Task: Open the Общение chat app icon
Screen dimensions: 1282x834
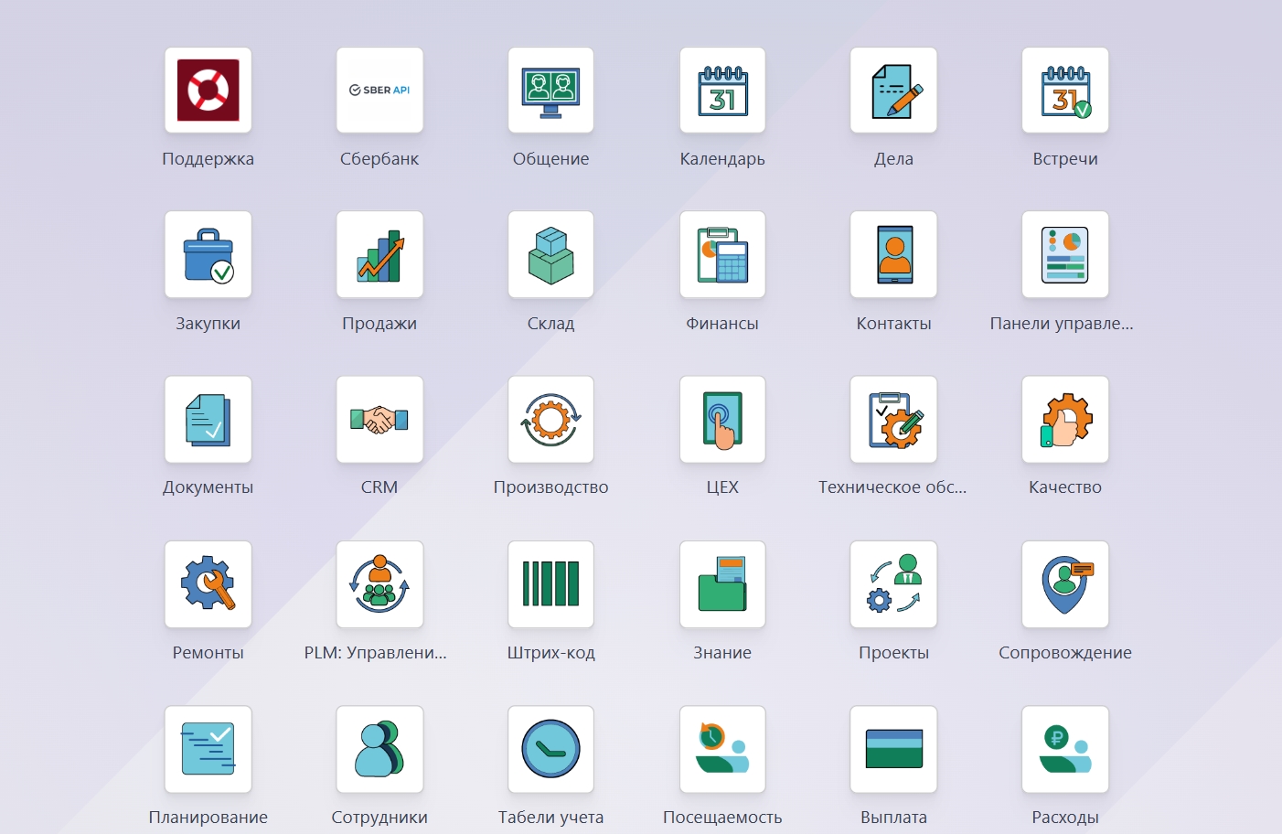Action: click(550, 91)
